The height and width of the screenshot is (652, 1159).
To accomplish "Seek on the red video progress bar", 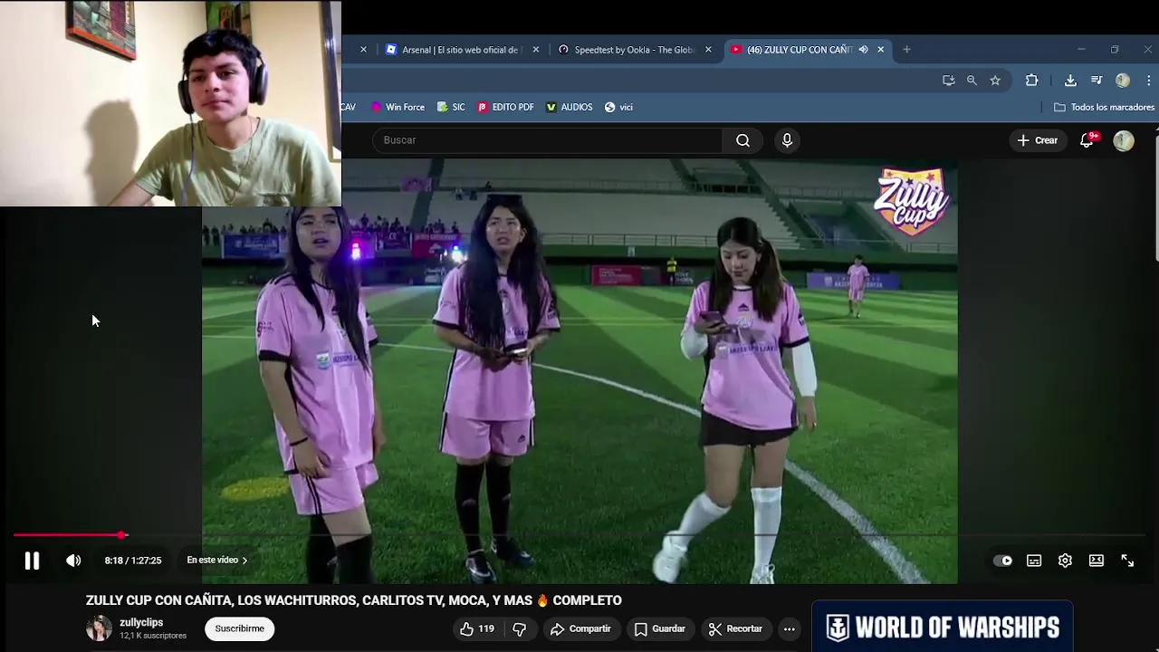I will [579, 535].
